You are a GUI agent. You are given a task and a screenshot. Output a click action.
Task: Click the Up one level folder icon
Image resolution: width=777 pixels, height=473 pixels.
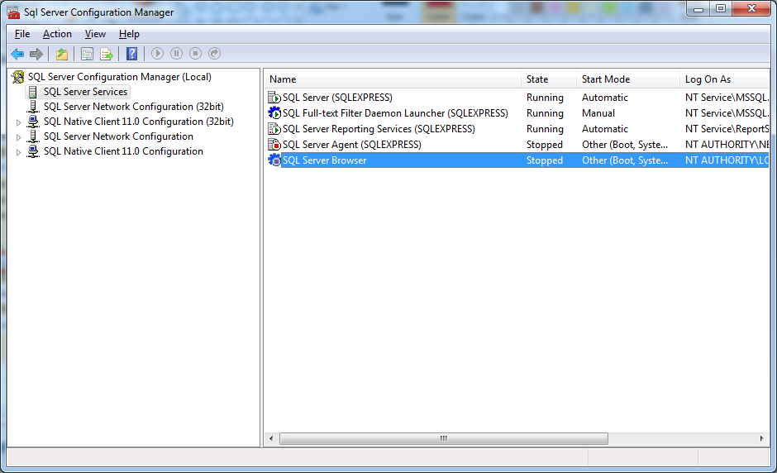62,54
